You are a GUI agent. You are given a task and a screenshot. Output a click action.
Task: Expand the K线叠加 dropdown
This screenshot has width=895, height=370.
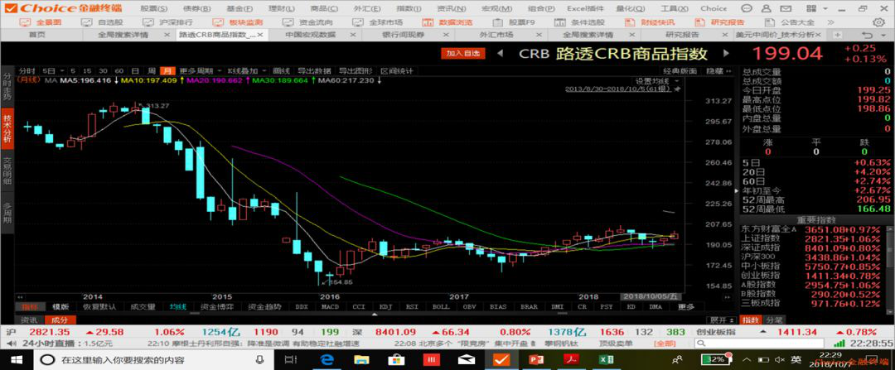pos(244,70)
